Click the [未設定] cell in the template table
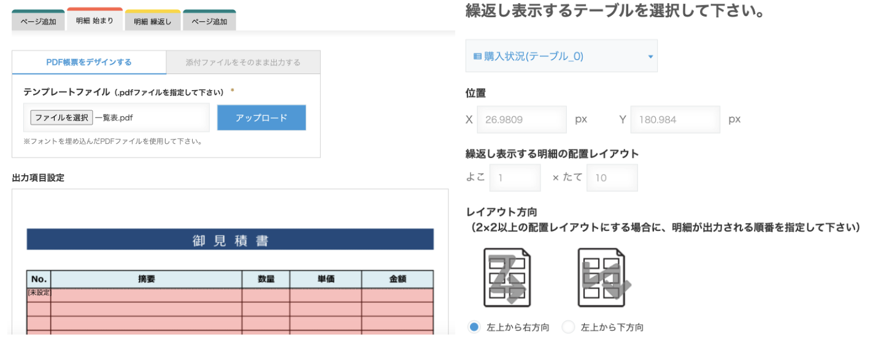The image size is (881, 337). [x=39, y=293]
